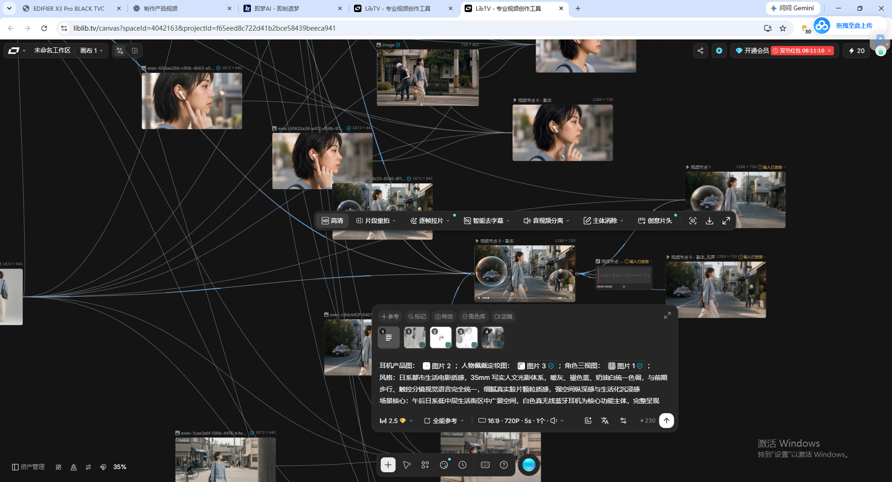Play the 视频节点 8 - 副本 video

tap(479, 298)
